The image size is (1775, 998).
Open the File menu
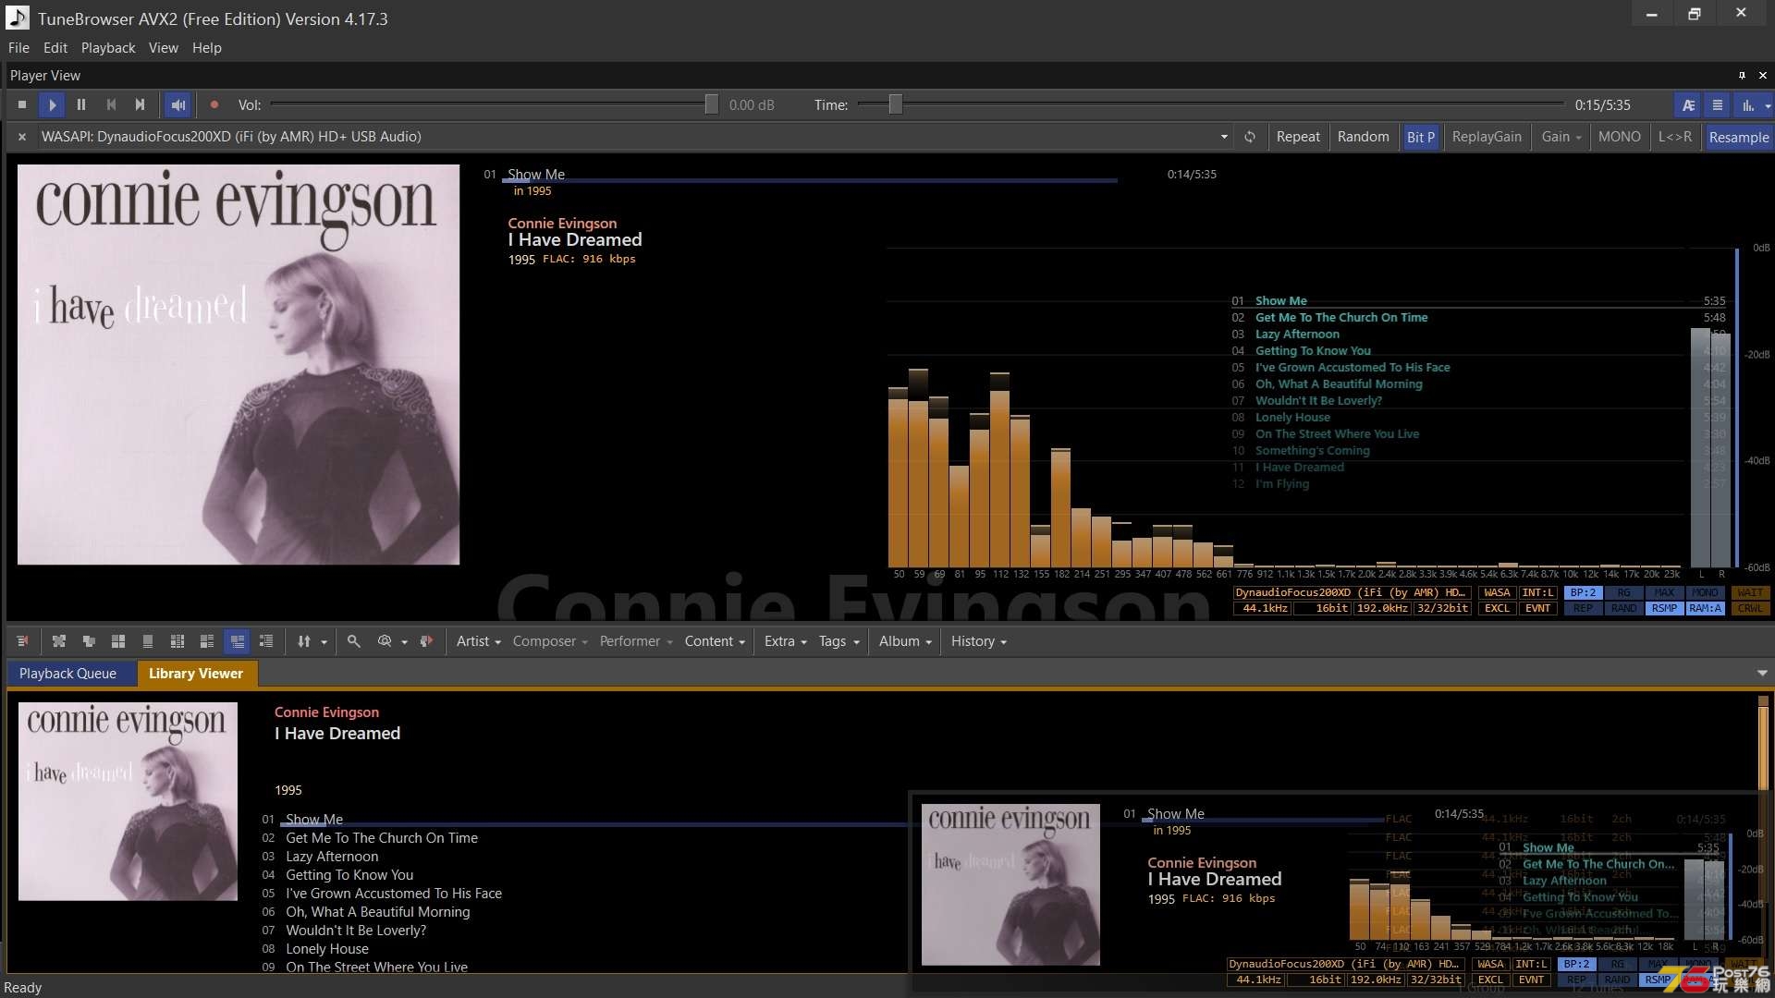pyautogui.click(x=18, y=48)
